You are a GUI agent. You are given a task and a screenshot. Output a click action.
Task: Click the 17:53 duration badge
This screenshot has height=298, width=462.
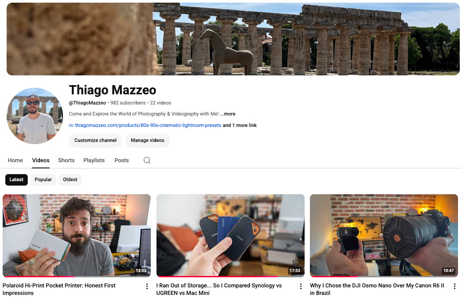[x=294, y=271]
